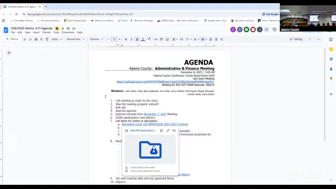Open the Insert menu
The height and width of the screenshot is (189, 336).
point(36,33)
